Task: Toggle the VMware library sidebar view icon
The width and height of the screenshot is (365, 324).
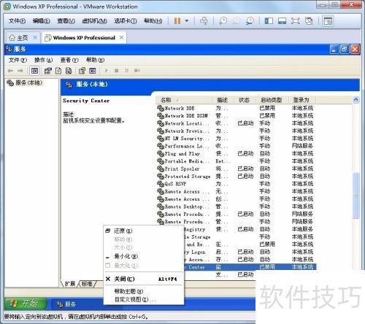Action: [269, 21]
